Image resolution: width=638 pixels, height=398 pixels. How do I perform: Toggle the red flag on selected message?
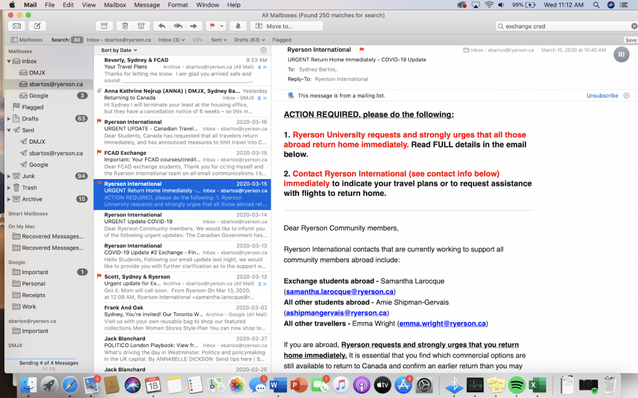click(212, 26)
